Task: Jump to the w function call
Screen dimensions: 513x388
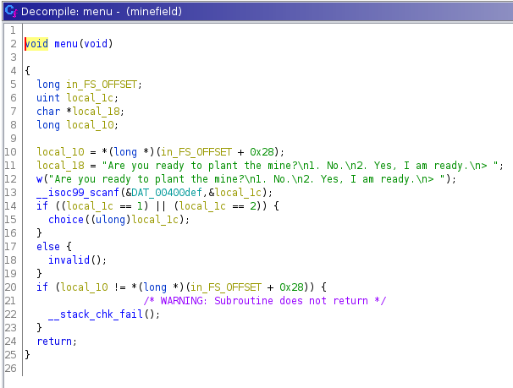Action: tap(39, 178)
